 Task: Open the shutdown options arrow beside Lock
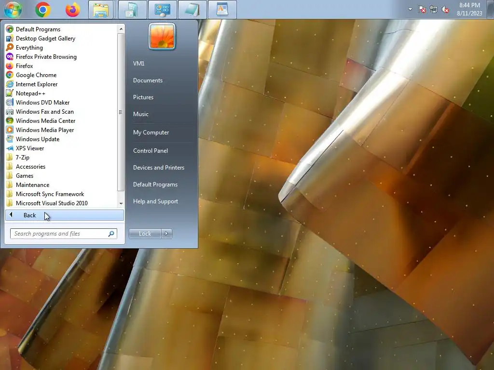pyautogui.click(x=166, y=234)
